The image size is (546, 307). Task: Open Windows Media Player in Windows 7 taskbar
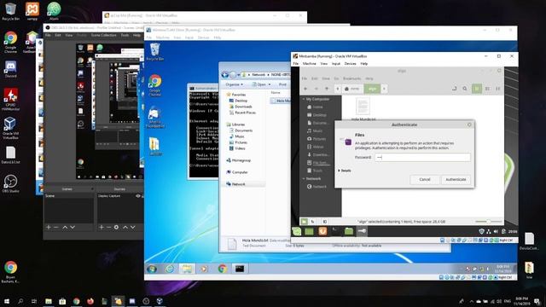[204, 269]
